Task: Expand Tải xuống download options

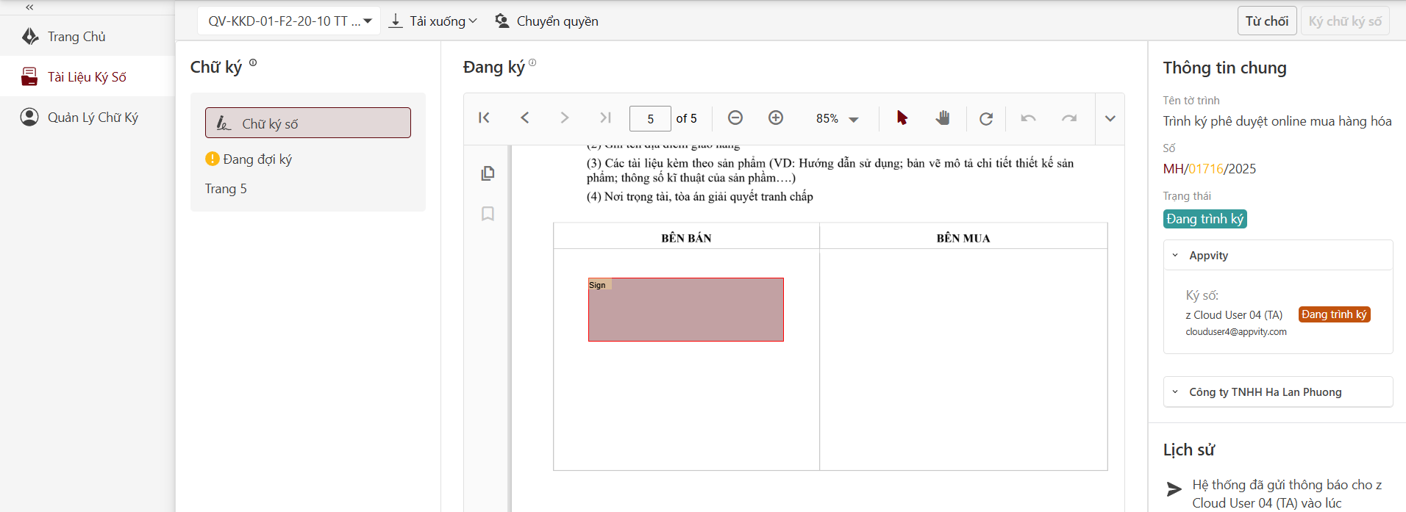Action: coord(433,21)
